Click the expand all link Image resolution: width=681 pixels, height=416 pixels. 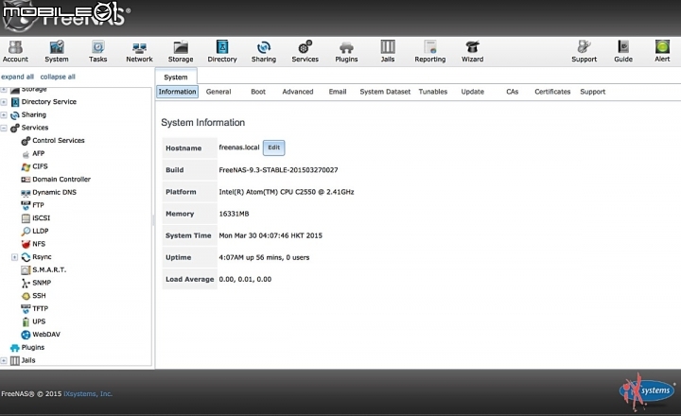(x=17, y=77)
